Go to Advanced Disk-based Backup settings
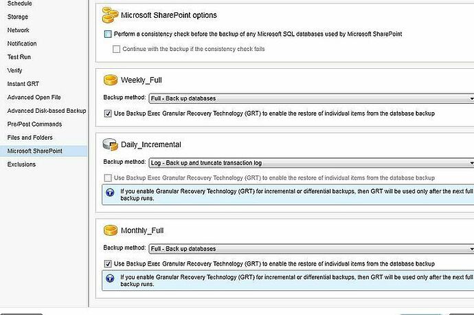Image resolution: width=474 pixels, height=315 pixels. (x=46, y=111)
